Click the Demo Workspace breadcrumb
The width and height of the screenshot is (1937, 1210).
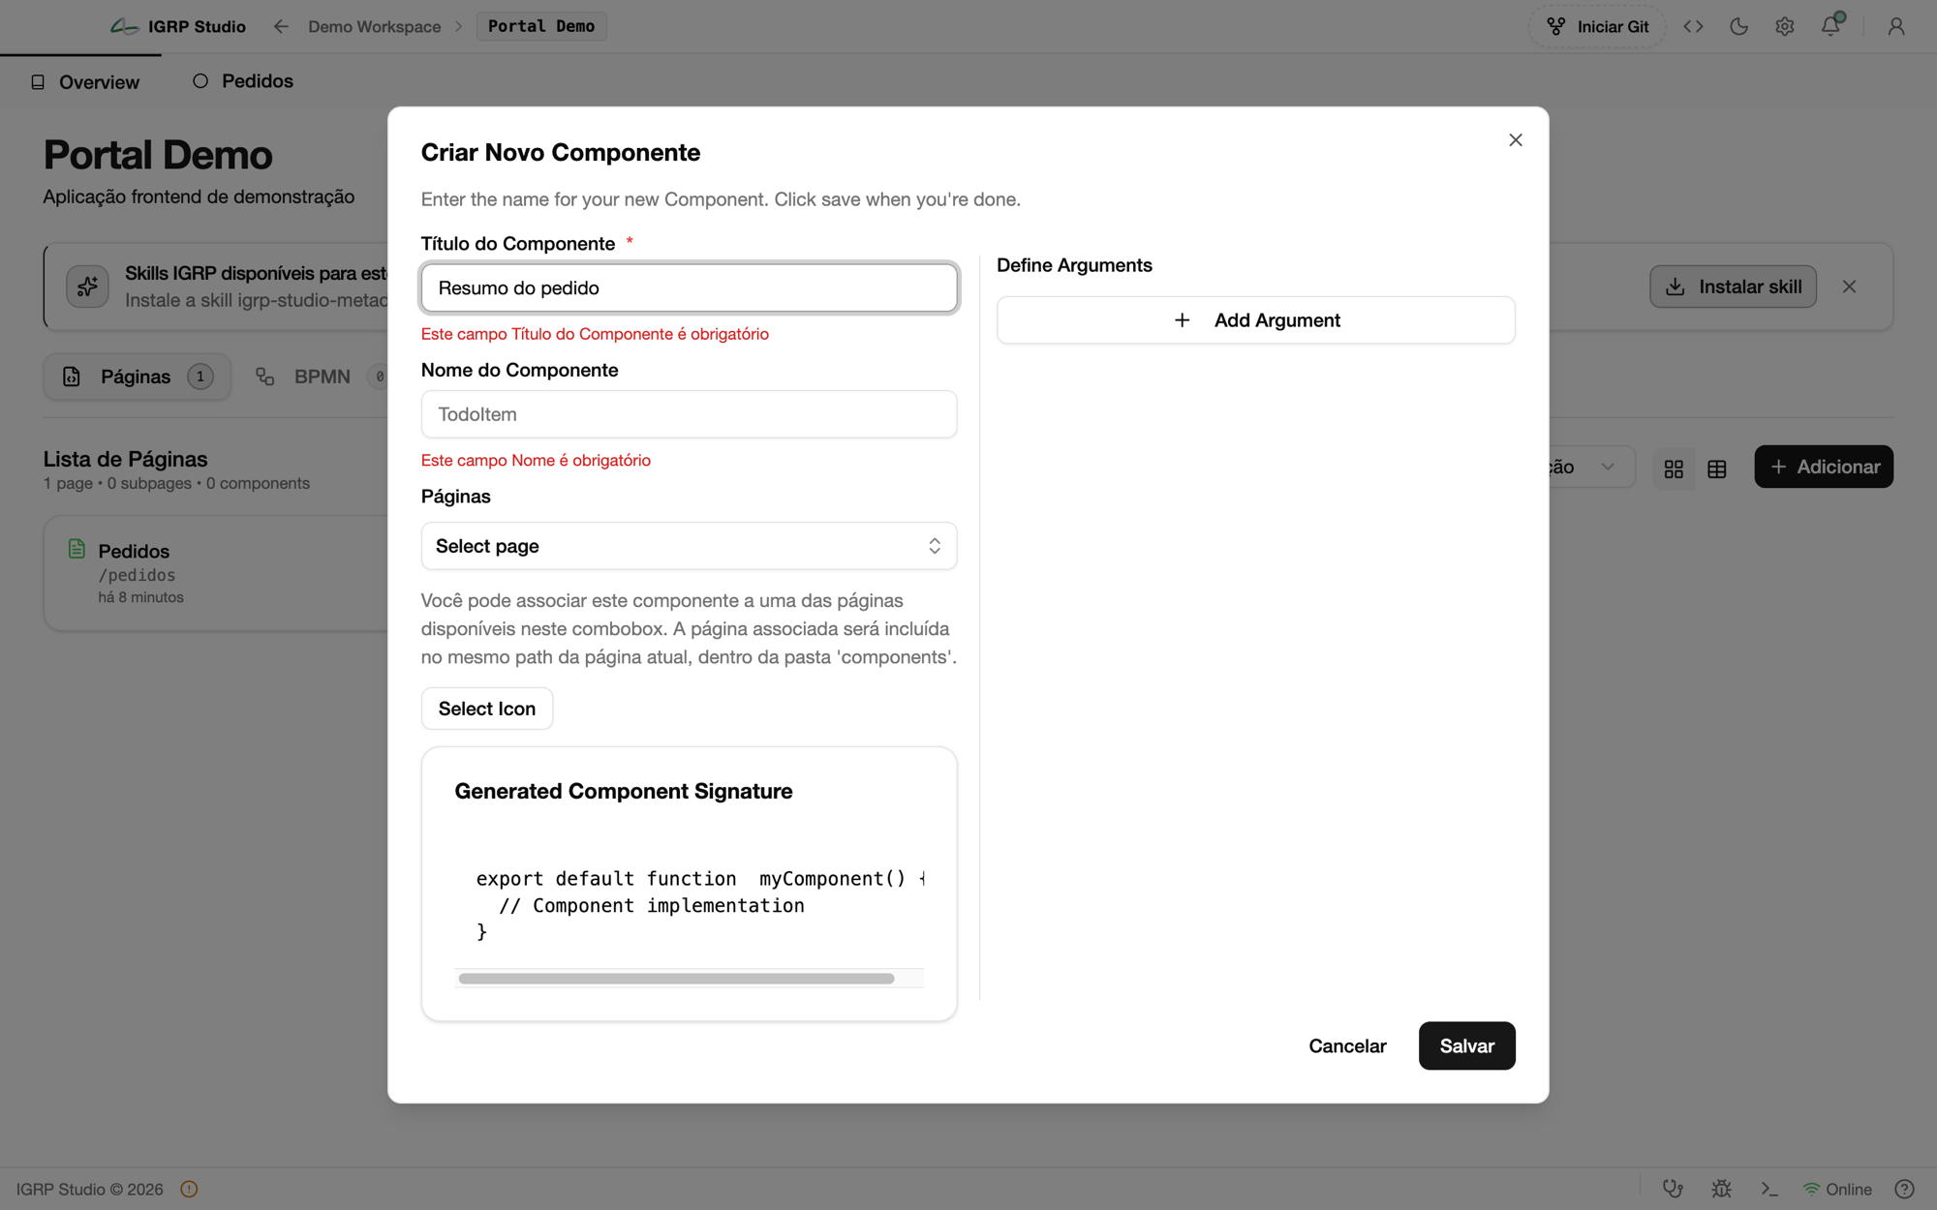point(374,26)
